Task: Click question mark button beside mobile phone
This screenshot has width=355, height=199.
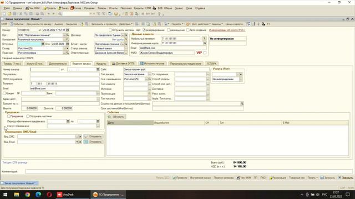Action: (204, 39)
